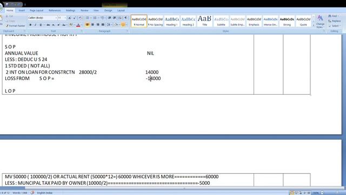This screenshot has width=346, height=195.
Task: Open the Clipboard pane launcher
Action: [24, 31]
